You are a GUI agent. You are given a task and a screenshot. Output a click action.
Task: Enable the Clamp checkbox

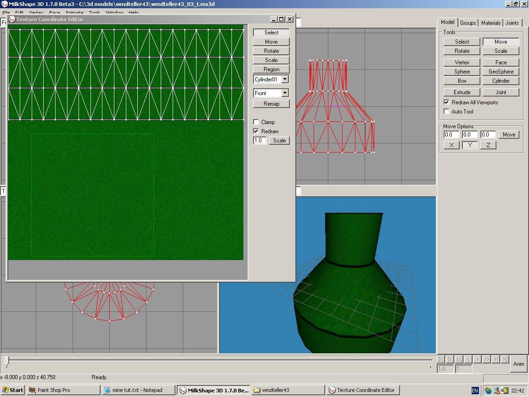pos(256,122)
